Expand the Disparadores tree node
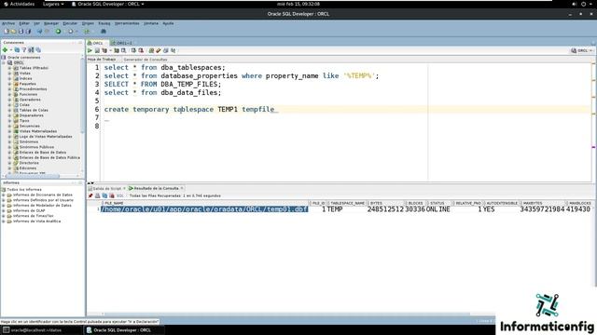Viewport: 597px width, 335px height. click(10, 115)
